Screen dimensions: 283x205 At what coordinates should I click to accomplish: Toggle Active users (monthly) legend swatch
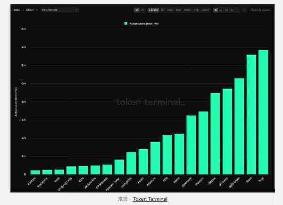126,23
